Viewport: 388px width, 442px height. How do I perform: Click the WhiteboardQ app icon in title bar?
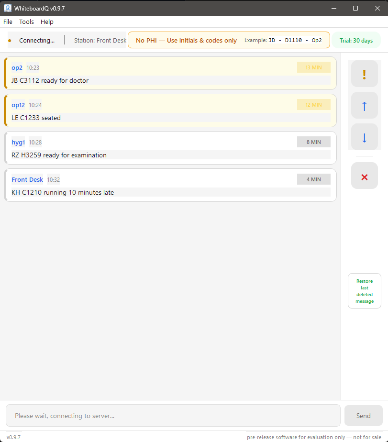(8, 8)
